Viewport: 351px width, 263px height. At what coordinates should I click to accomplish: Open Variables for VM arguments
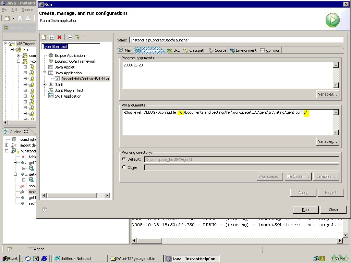coord(327,141)
